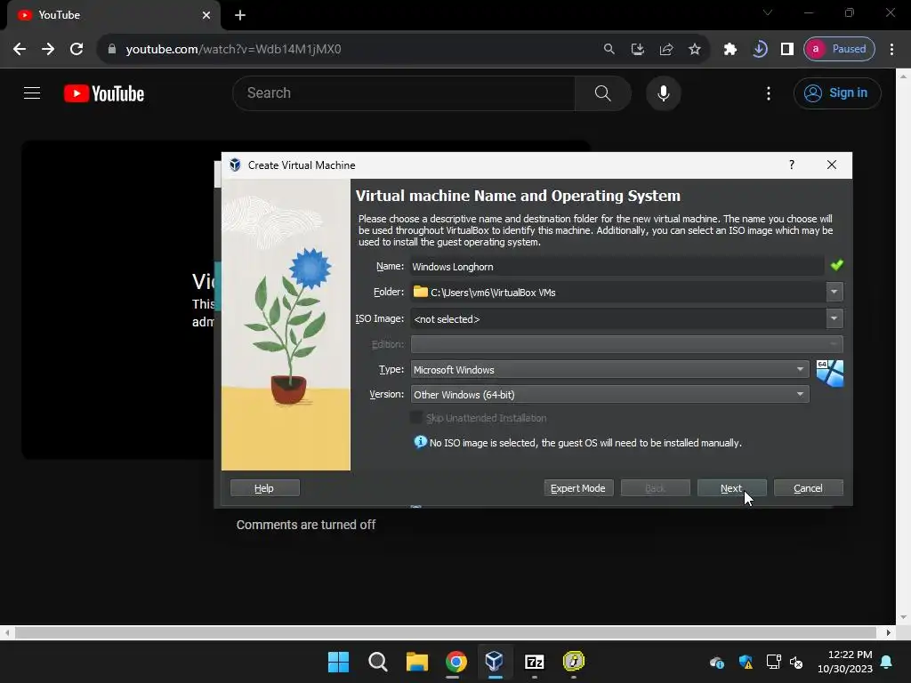Screen dimensions: 911x683
Task: Open Windows taskbar Search
Action: (x=377, y=662)
